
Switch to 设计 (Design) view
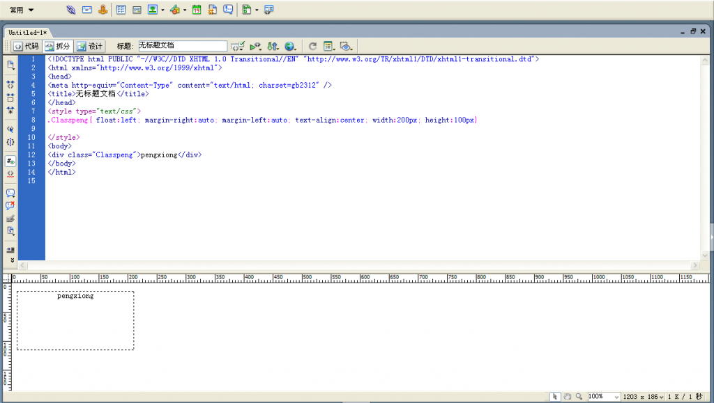[90, 46]
